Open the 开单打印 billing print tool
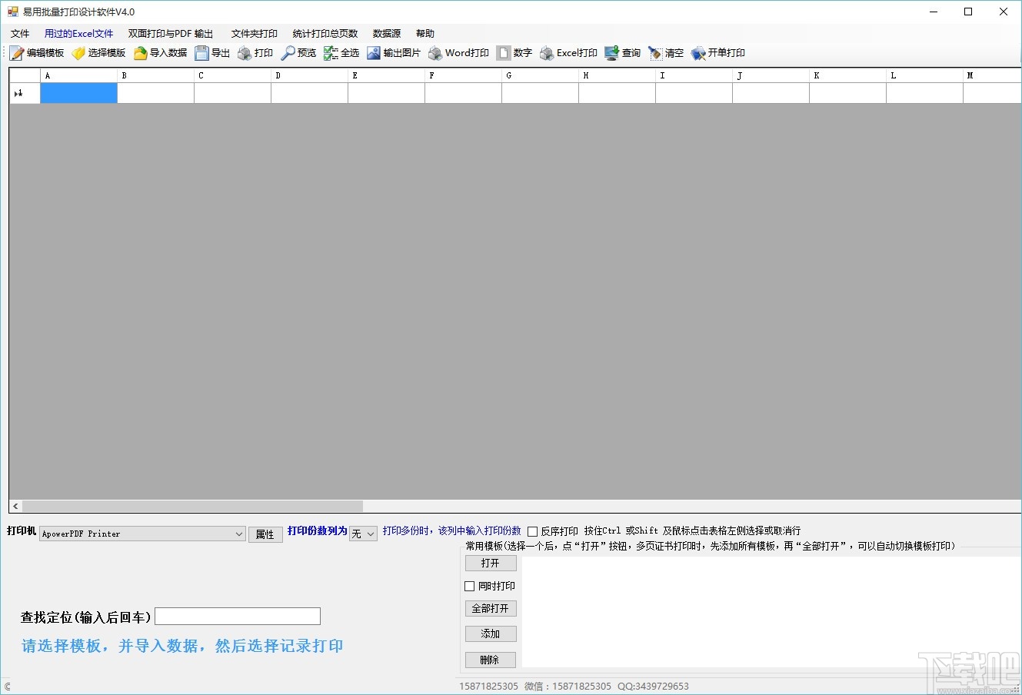This screenshot has width=1022, height=695. pos(717,53)
